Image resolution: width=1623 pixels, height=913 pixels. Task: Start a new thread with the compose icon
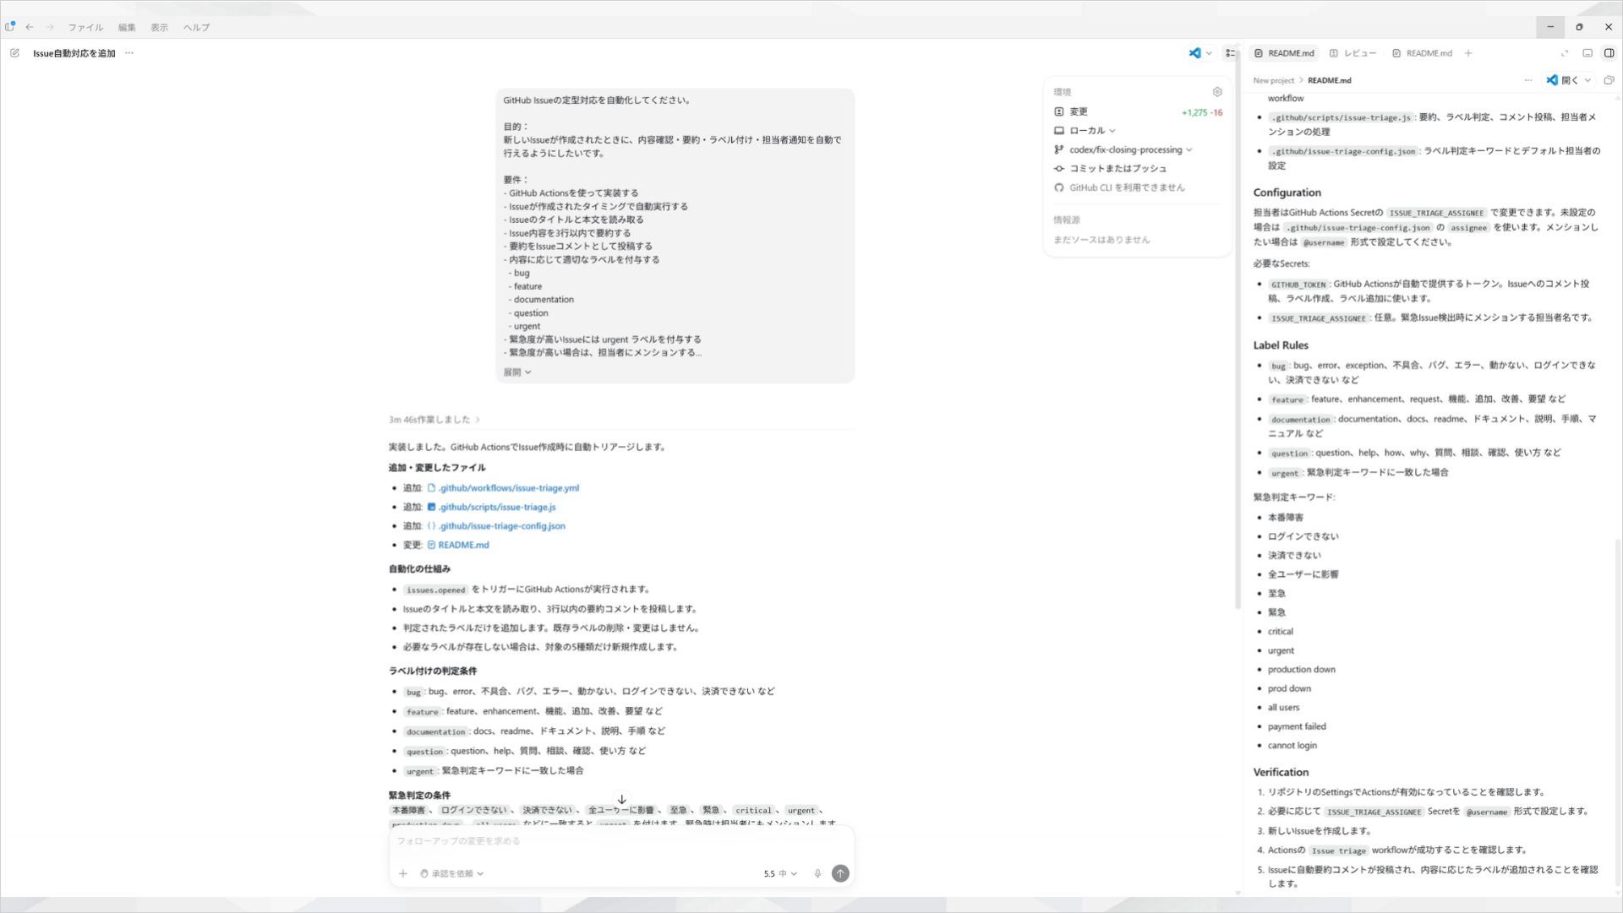pyautogui.click(x=14, y=53)
